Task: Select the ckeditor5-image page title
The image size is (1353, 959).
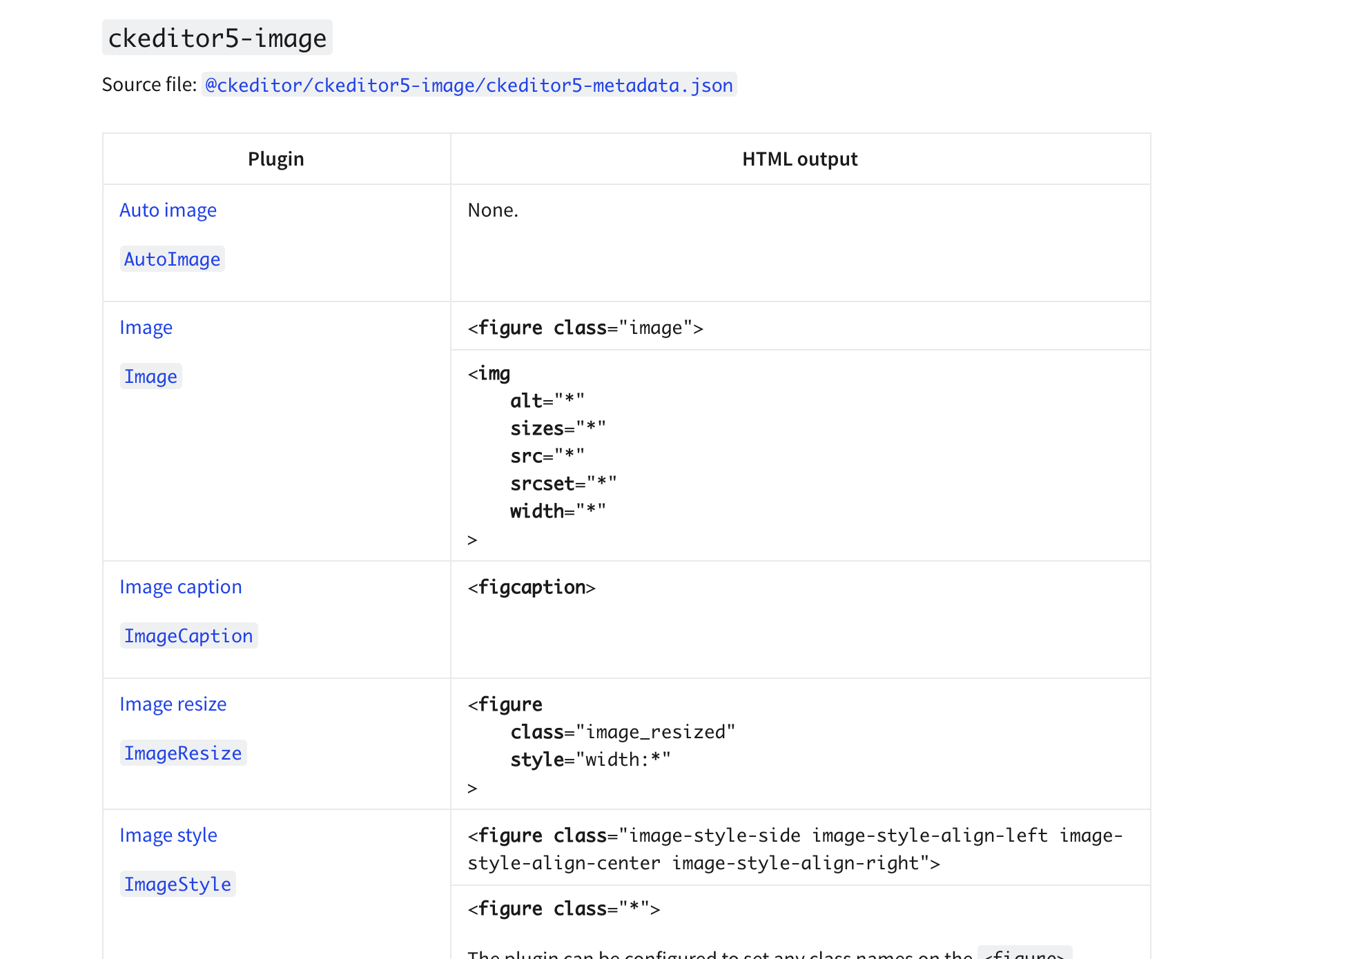Action: 217,37
